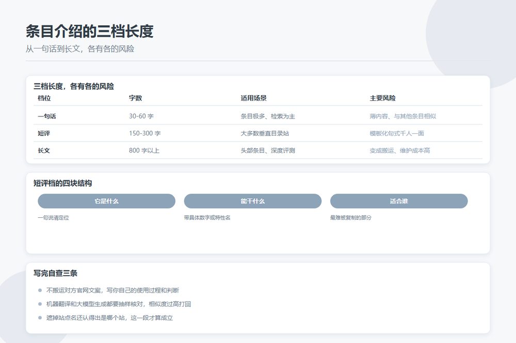Click the caption 一句说清定位
This screenshot has width=516, height=343.
(53, 217)
